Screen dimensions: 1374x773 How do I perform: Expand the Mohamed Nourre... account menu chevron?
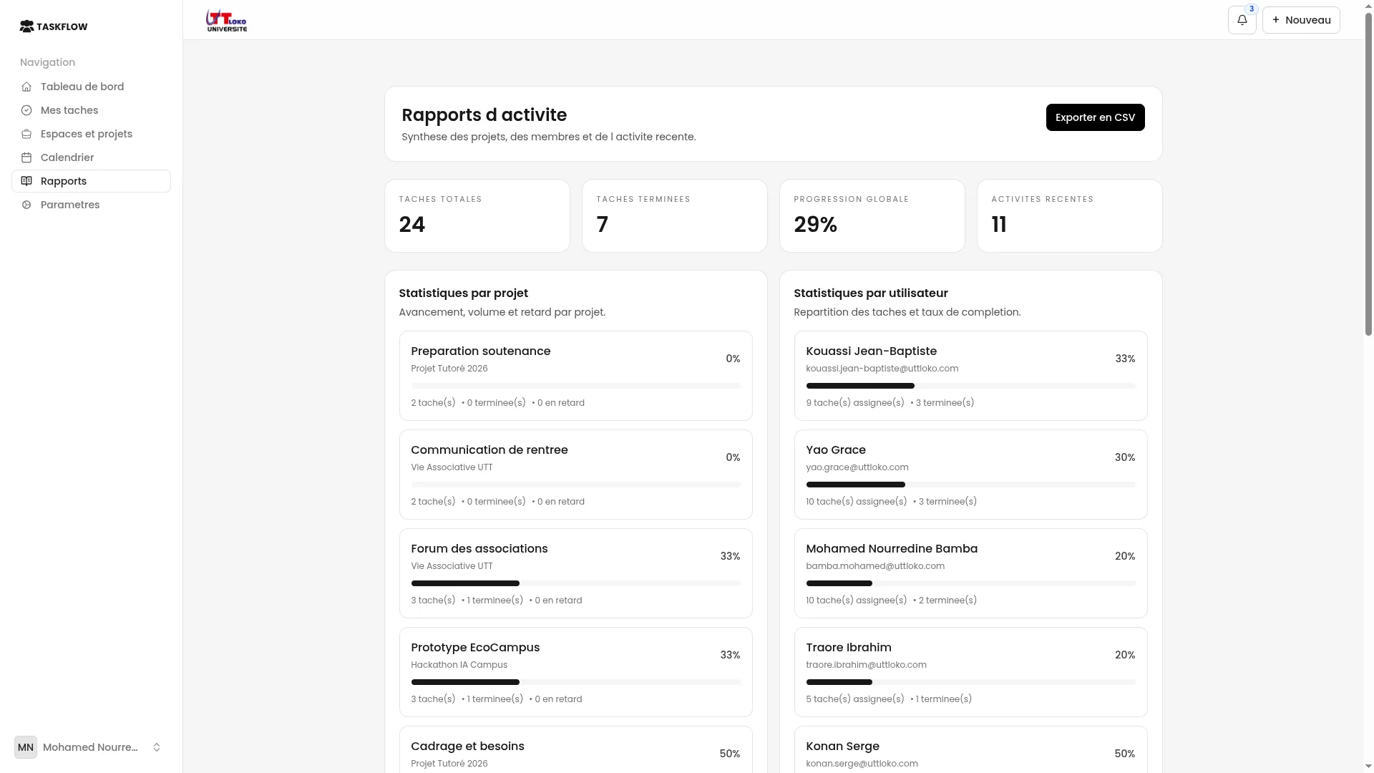pyautogui.click(x=157, y=747)
